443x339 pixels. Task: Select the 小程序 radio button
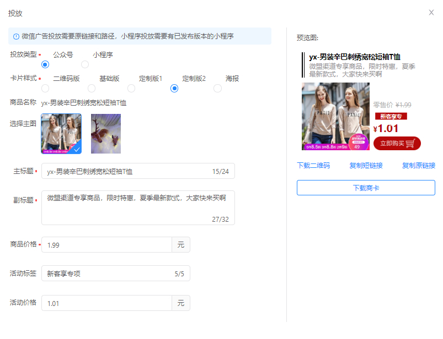coord(85,64)
